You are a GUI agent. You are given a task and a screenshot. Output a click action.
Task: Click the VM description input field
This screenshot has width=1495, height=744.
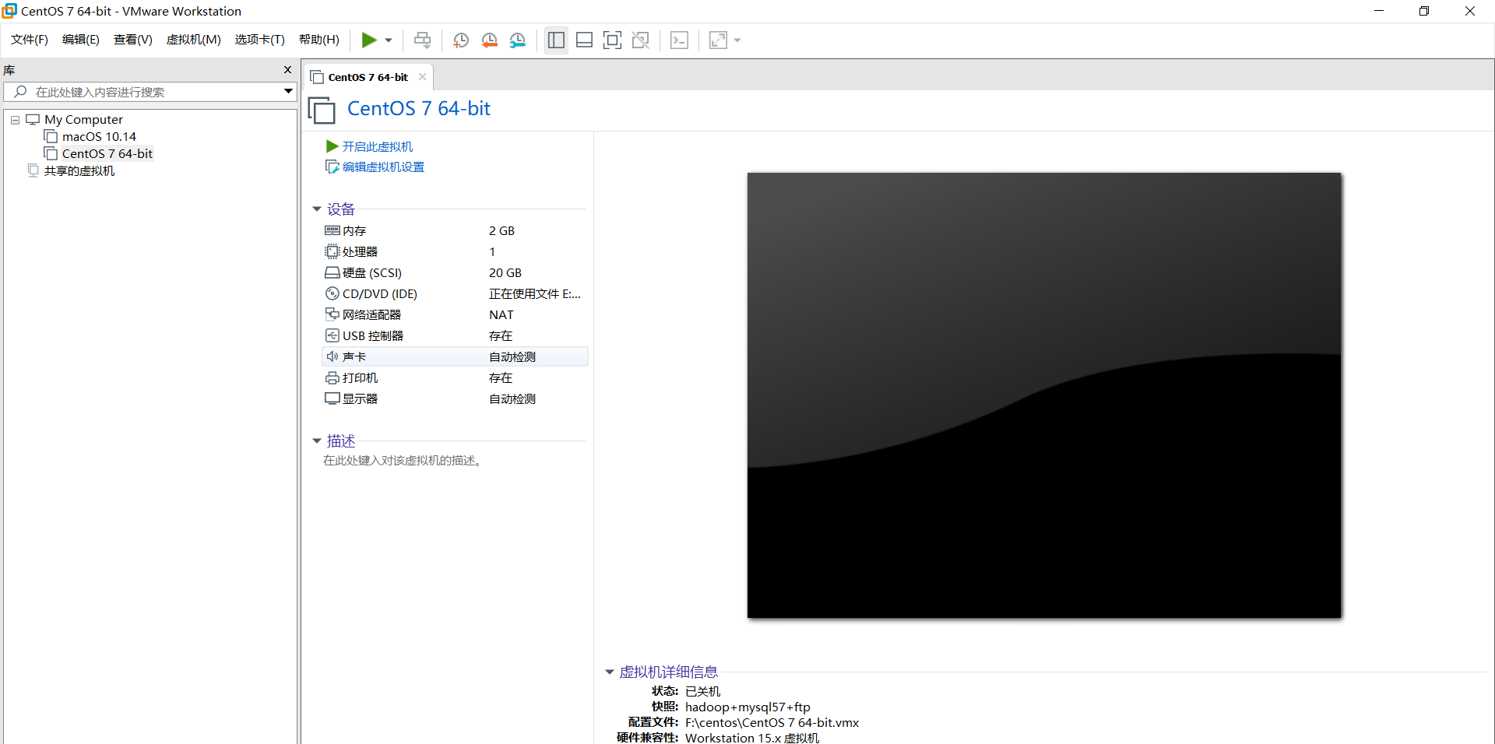(403, 460)
